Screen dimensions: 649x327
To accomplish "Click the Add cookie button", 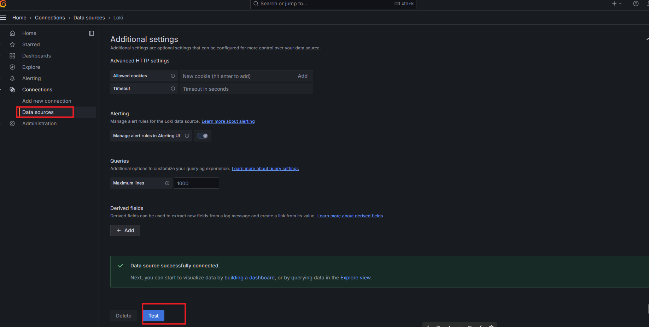I will coord(303,76).
